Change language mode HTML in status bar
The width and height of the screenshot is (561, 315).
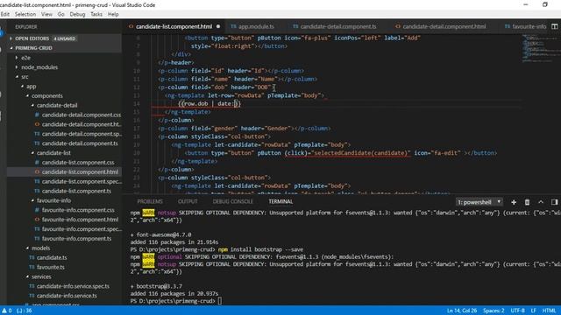[550, 311]
